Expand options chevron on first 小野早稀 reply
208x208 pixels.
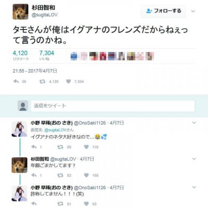tap(194, 123)
